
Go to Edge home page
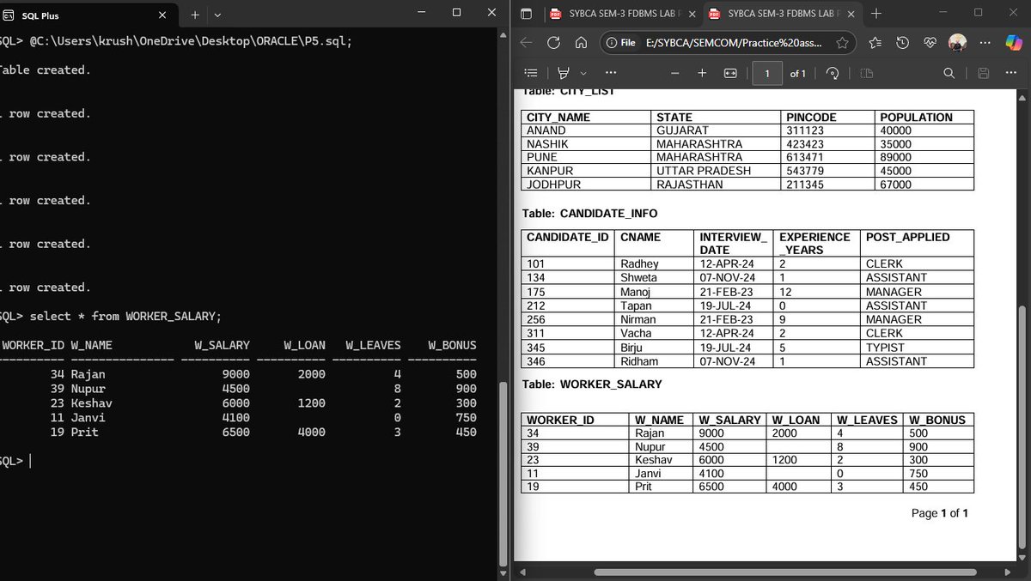[581, 43]
